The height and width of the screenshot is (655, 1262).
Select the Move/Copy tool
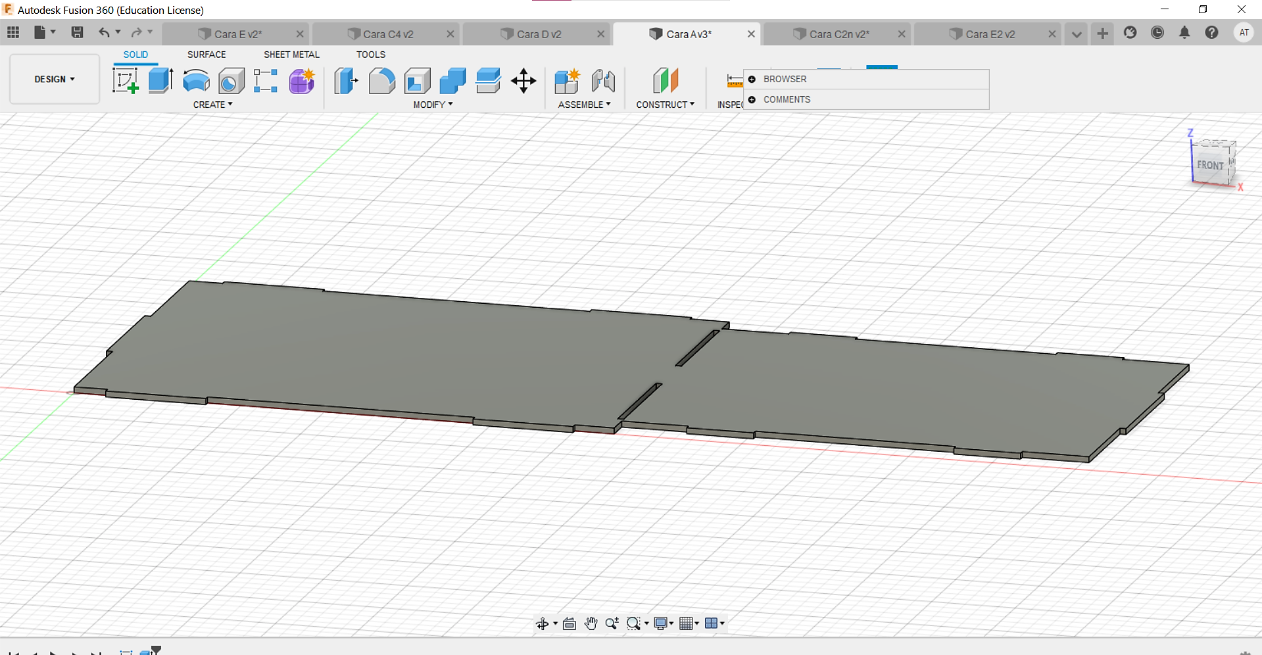523,81
